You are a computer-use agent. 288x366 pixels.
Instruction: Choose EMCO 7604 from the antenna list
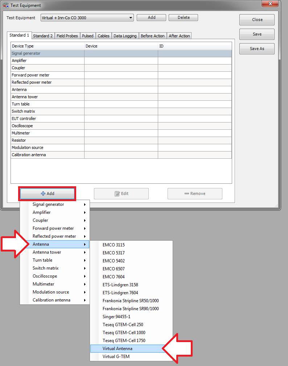pyautogui.click(x=131, y=276)
